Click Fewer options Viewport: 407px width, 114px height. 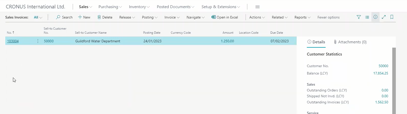pos(328,17)
